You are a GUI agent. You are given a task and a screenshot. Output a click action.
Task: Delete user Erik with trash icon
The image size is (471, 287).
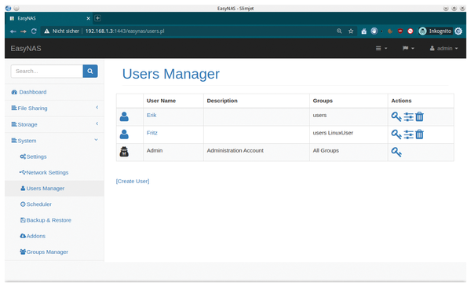click(420, 116)
